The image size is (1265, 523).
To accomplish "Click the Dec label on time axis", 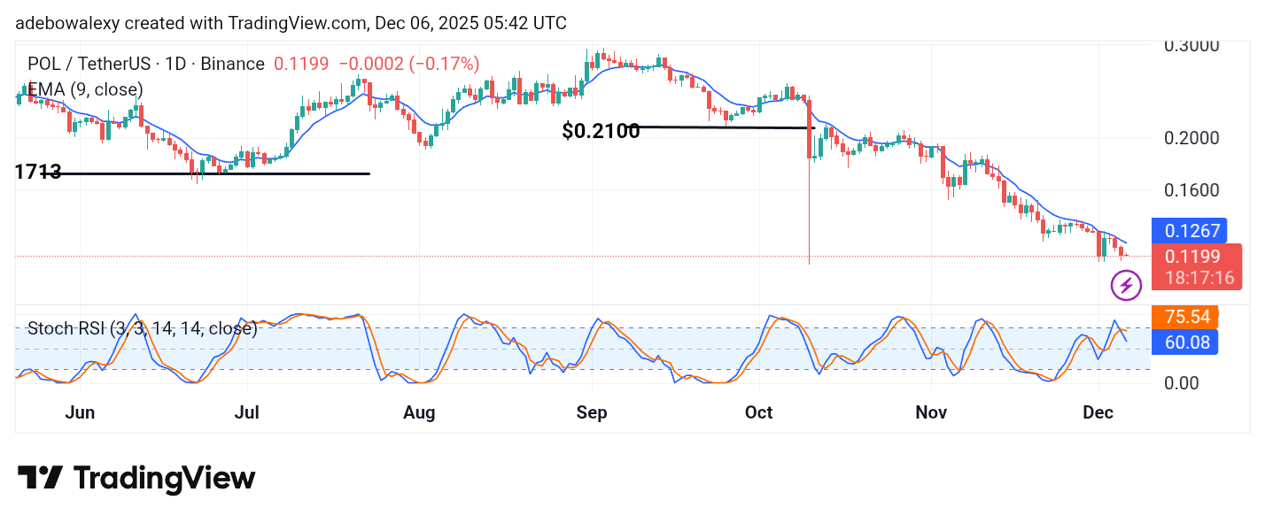I will click(x=1098, y=412).
